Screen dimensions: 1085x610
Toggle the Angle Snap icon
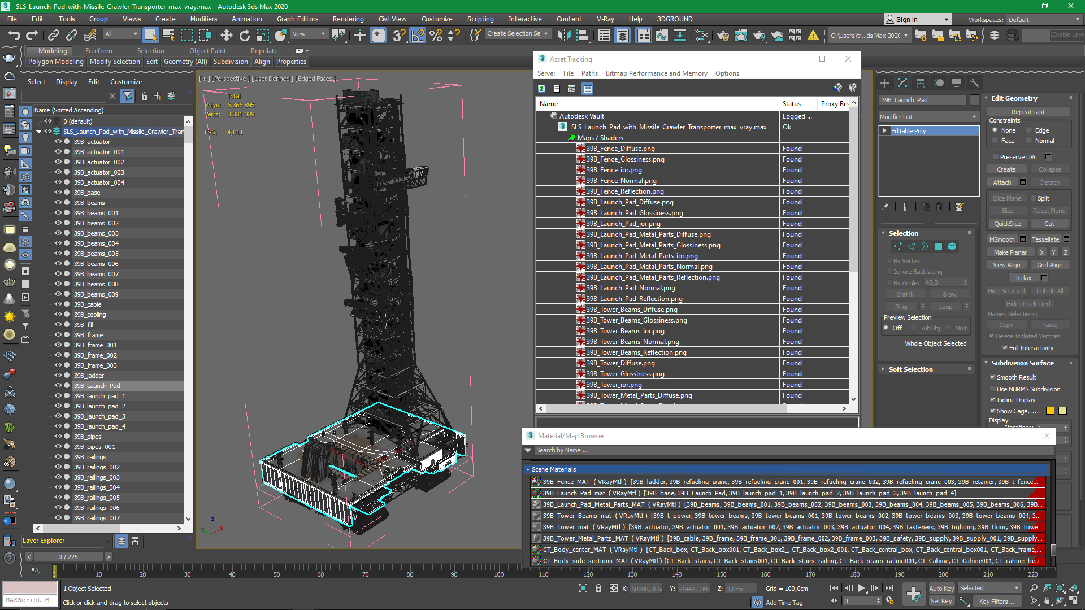coord(418,35)
